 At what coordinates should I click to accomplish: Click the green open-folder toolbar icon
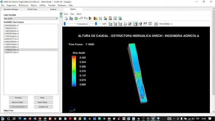(76, 18)
